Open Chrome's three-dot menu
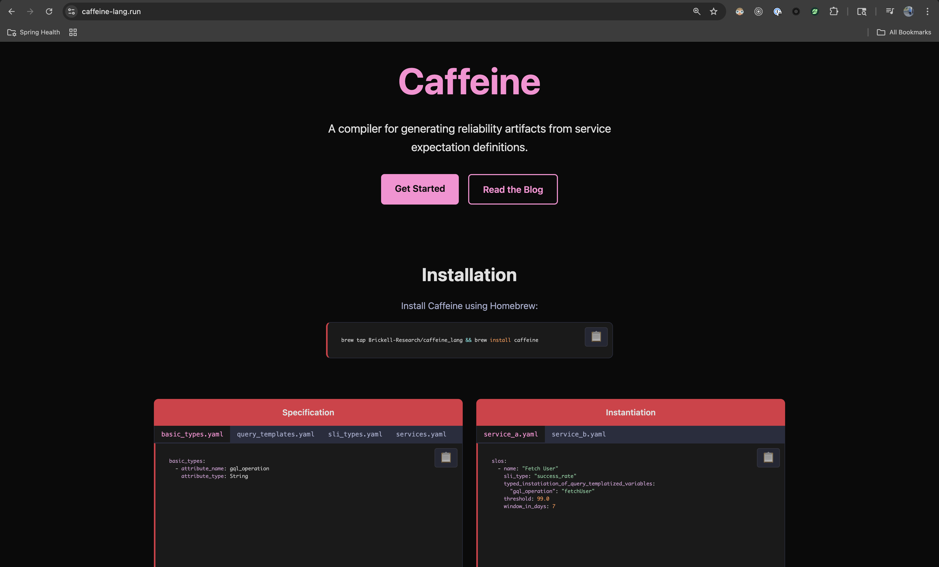Viewport: 939px width, 567px height. click(x=928, y=11)
